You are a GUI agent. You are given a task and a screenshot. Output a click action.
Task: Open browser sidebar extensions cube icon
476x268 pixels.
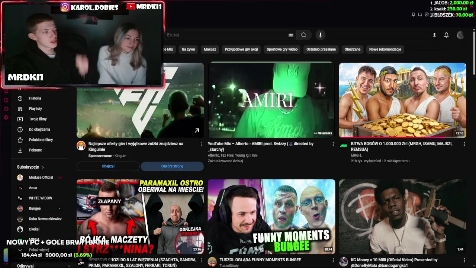(6, 109)
